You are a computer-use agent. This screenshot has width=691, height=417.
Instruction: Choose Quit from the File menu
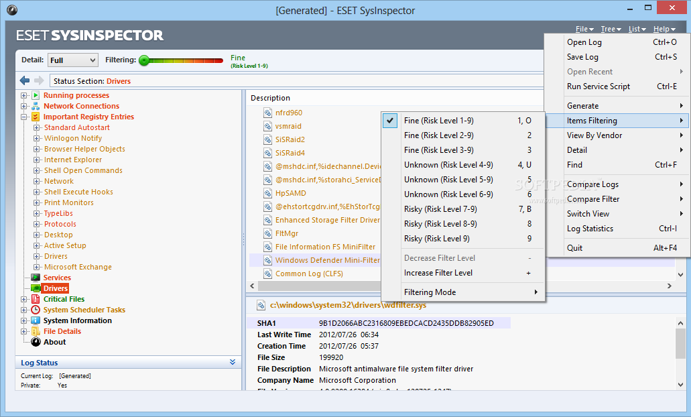pyautogui.click(x=617, y=248)
